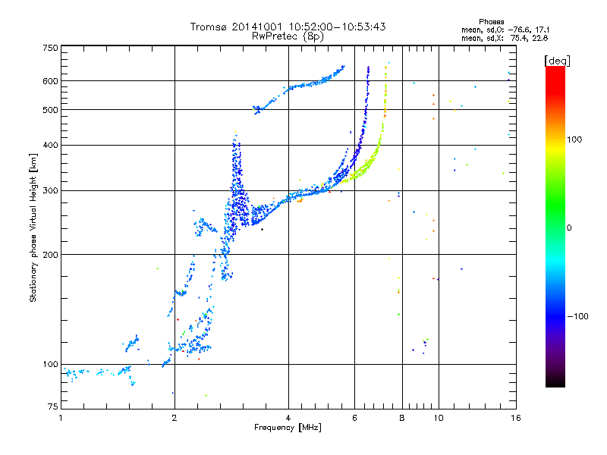
Task: Click 'mean, sd,O: -76.6, 17.1' line
Action: tap(505, 30)
